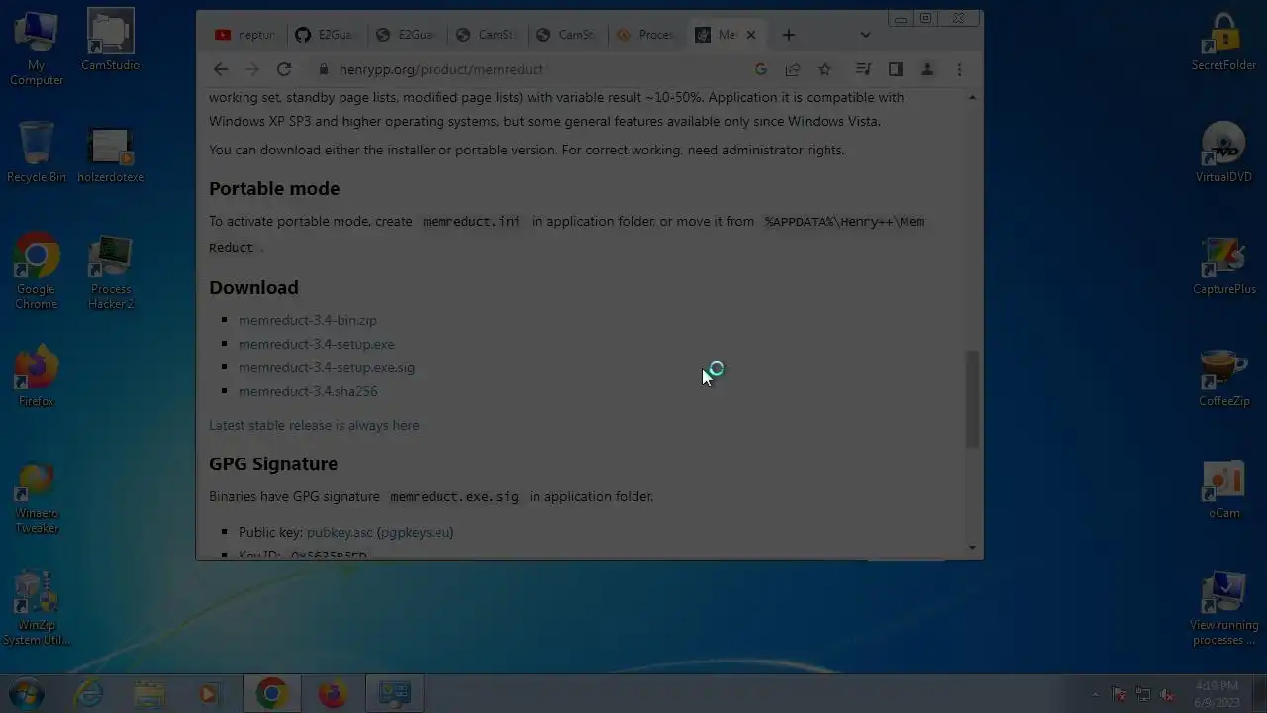Viewport: 1267px width, 713px height.
Task: Switch to GitHub E2Gua tab
Action: [325, 35]
